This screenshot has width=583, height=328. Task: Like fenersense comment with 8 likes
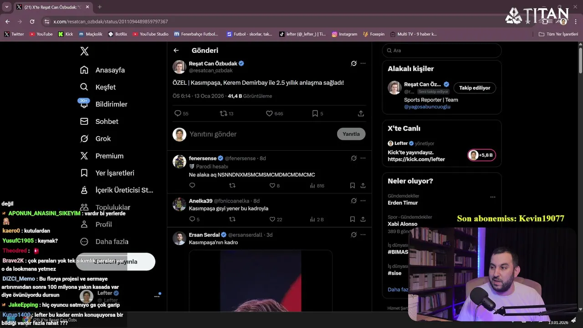click(275, 185)
